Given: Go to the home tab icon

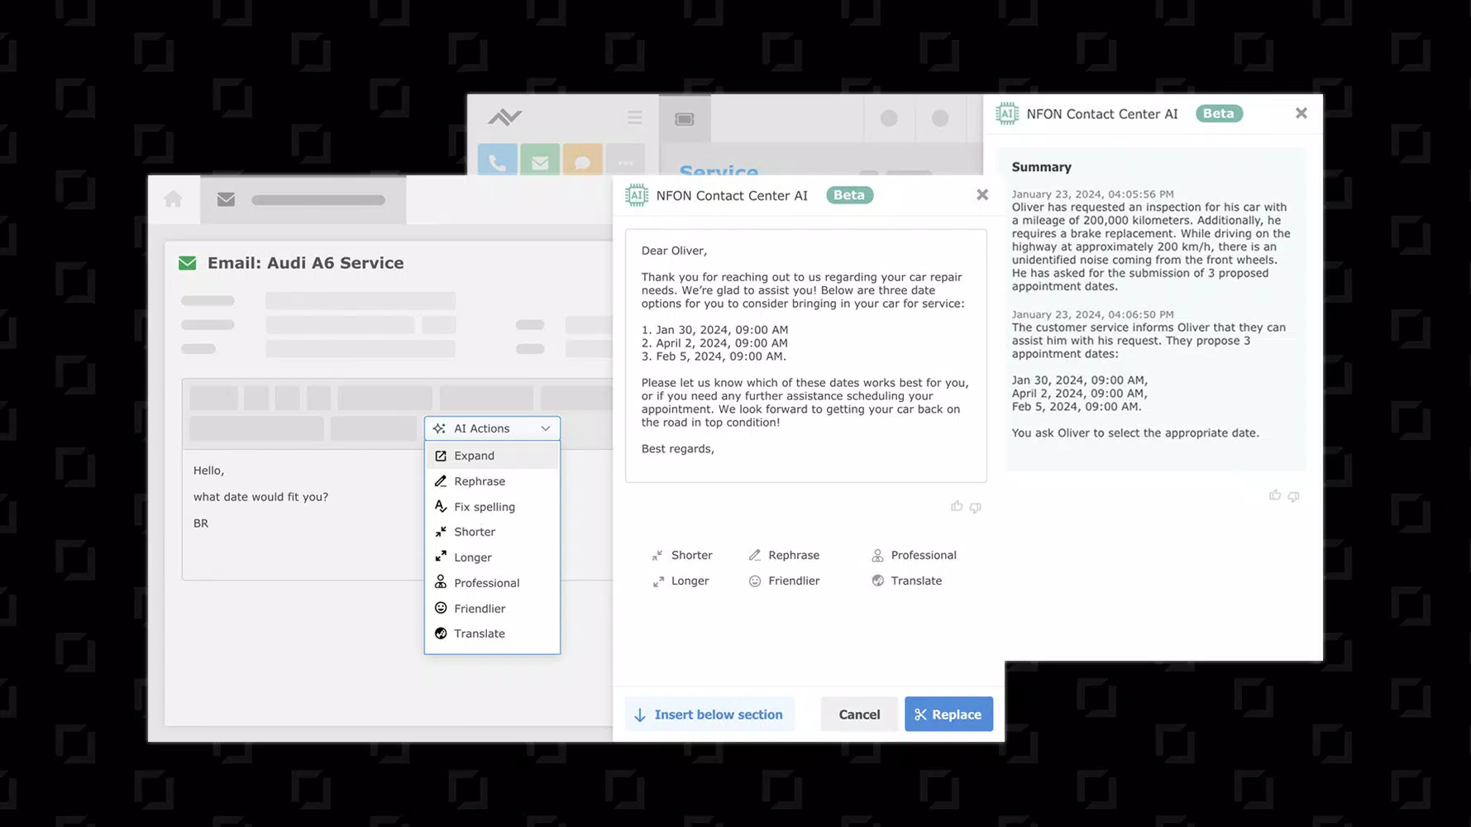Looking at the screenshot, I should [174, 199].
